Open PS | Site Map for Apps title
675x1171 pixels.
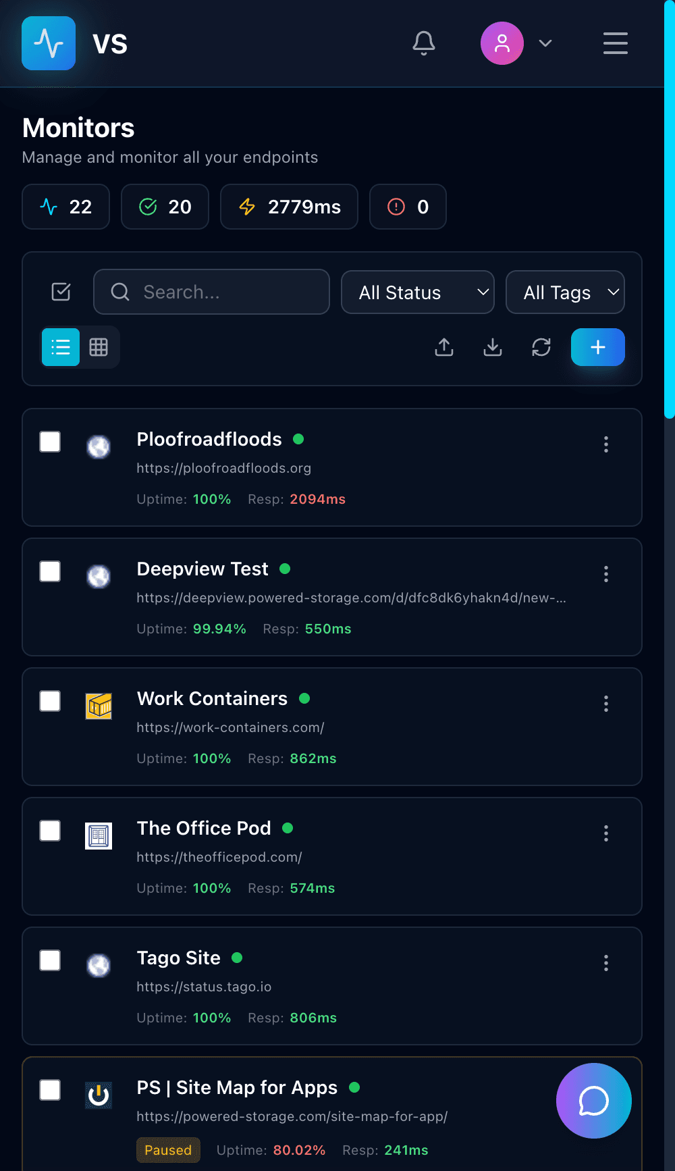point(237,1088)
